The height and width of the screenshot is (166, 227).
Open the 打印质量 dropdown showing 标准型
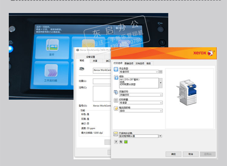141,103
